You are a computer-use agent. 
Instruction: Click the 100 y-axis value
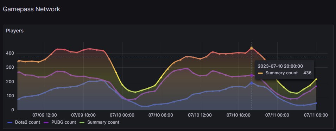(11, 96)
